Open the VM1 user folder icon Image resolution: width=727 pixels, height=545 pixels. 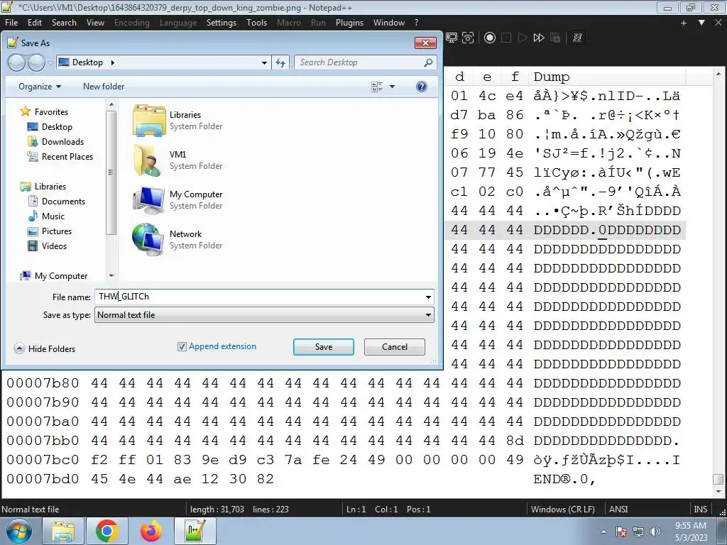point(148,160)
